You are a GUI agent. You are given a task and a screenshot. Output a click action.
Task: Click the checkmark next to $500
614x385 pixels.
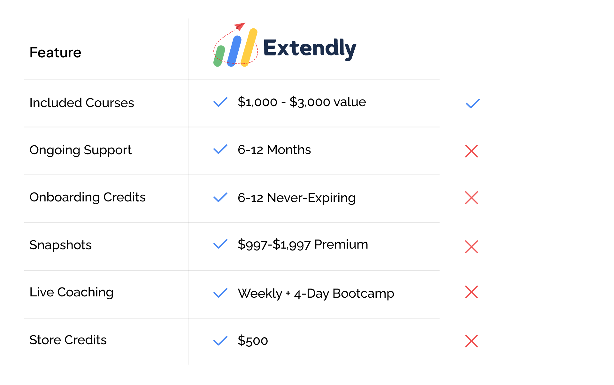pyautogui.click(x=220, y=341)
